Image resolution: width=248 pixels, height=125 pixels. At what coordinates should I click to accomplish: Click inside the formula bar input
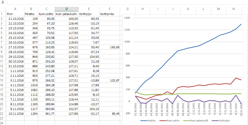pyautogui.click(x=127, y=2)
